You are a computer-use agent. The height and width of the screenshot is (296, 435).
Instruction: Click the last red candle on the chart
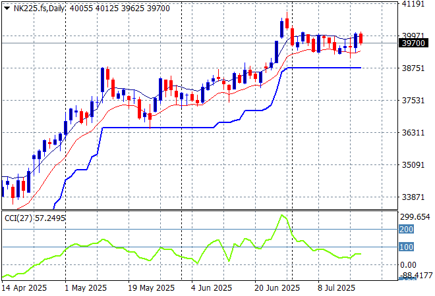point(361,39)
